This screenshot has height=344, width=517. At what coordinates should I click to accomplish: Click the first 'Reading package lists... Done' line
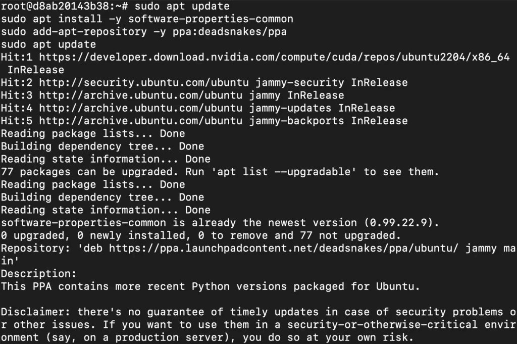pyautogui.click(x=93, y=133)
